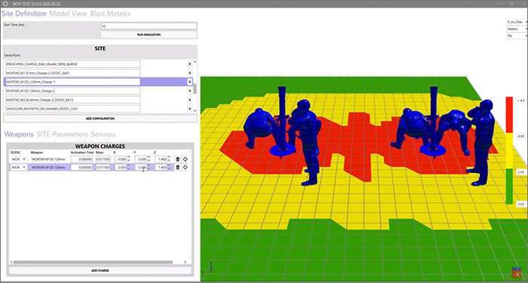Click the yellow segment of pressure legend
Screen dimensions: 528x283
[509, 151]
